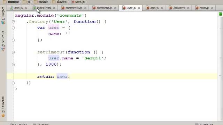Close the comment.js tab

pyautogui.click(x=115, y=8)
